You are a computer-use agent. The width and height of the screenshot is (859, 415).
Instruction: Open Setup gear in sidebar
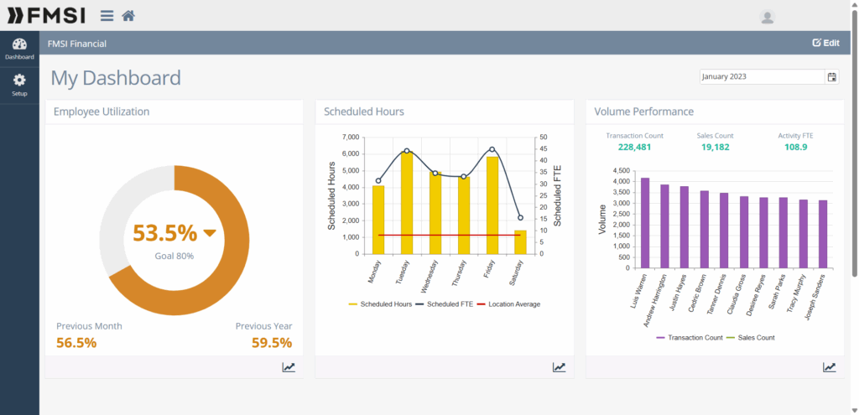tap(19, 85)
